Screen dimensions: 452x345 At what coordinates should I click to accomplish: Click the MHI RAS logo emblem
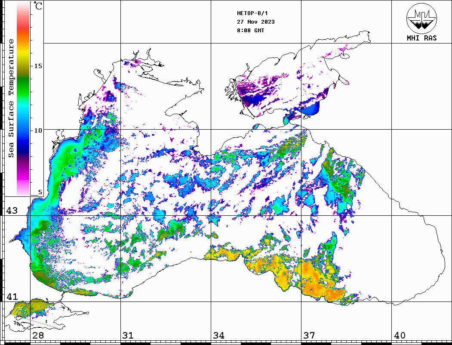[422, 18]
